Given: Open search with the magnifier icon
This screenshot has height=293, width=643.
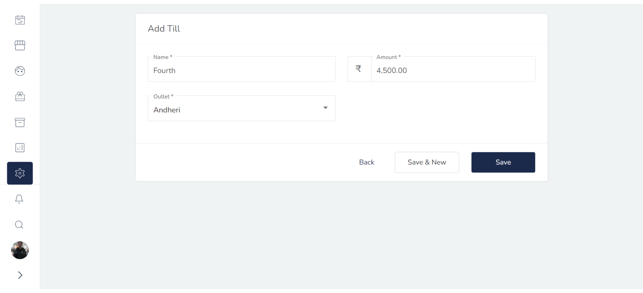Looking at the screenshot, I should 19,225.
